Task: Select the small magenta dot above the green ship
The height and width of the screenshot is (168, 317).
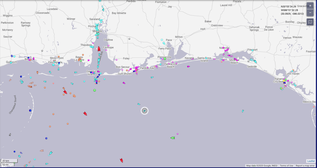Action: (178, 134)
